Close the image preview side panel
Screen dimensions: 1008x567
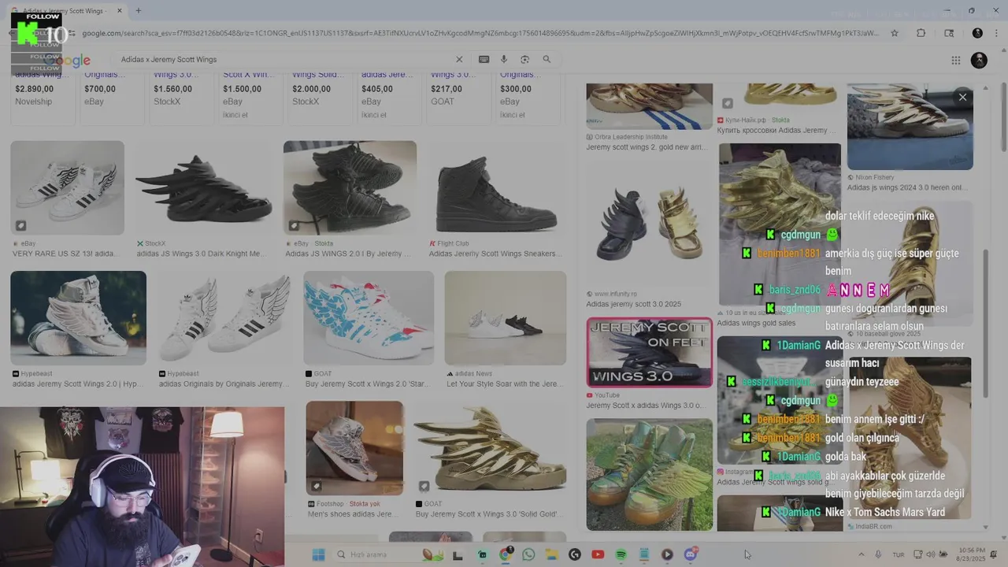(962, 97)
